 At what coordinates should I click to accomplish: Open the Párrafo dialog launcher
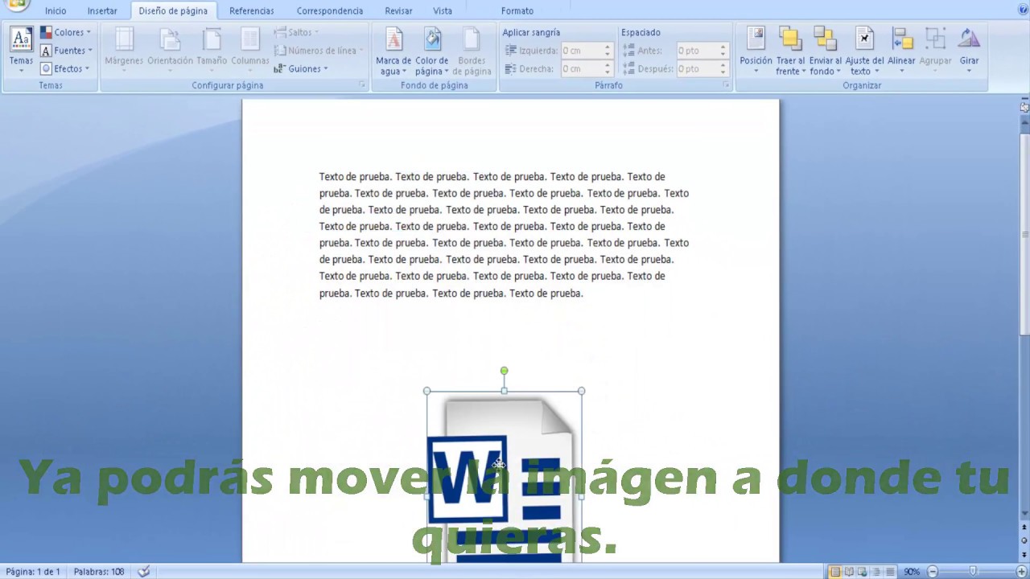[x=726, y=85]
